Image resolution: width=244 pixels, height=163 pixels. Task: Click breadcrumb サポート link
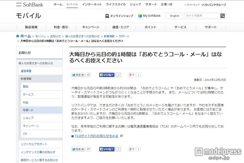click(x=124, y=36)
